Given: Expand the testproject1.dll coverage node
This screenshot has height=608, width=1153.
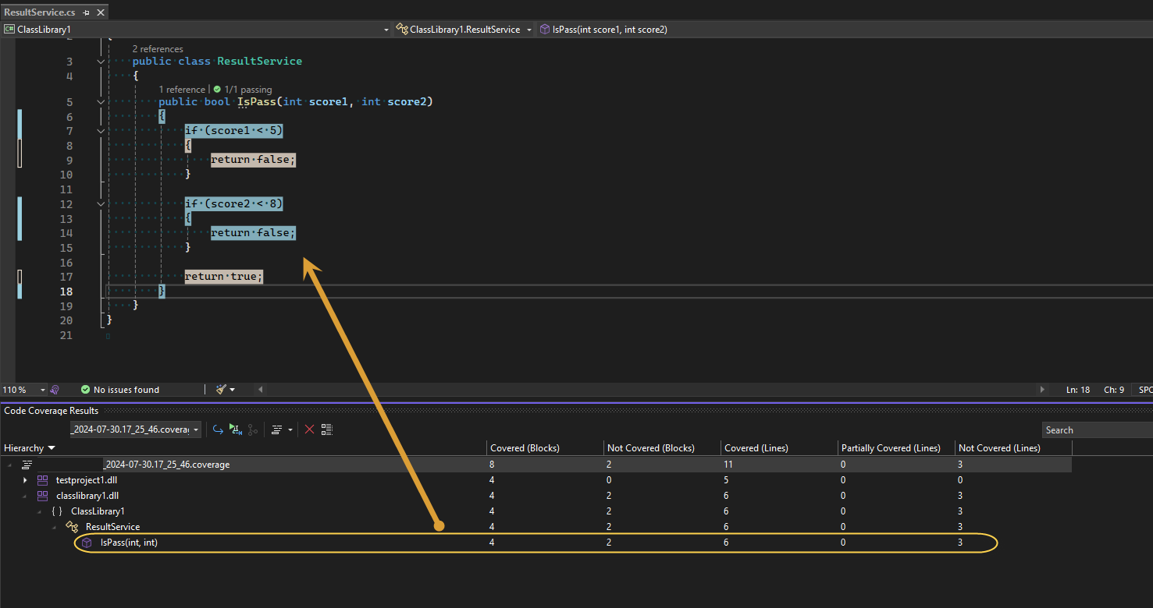Looking at the screenshot, I should 25,479.
